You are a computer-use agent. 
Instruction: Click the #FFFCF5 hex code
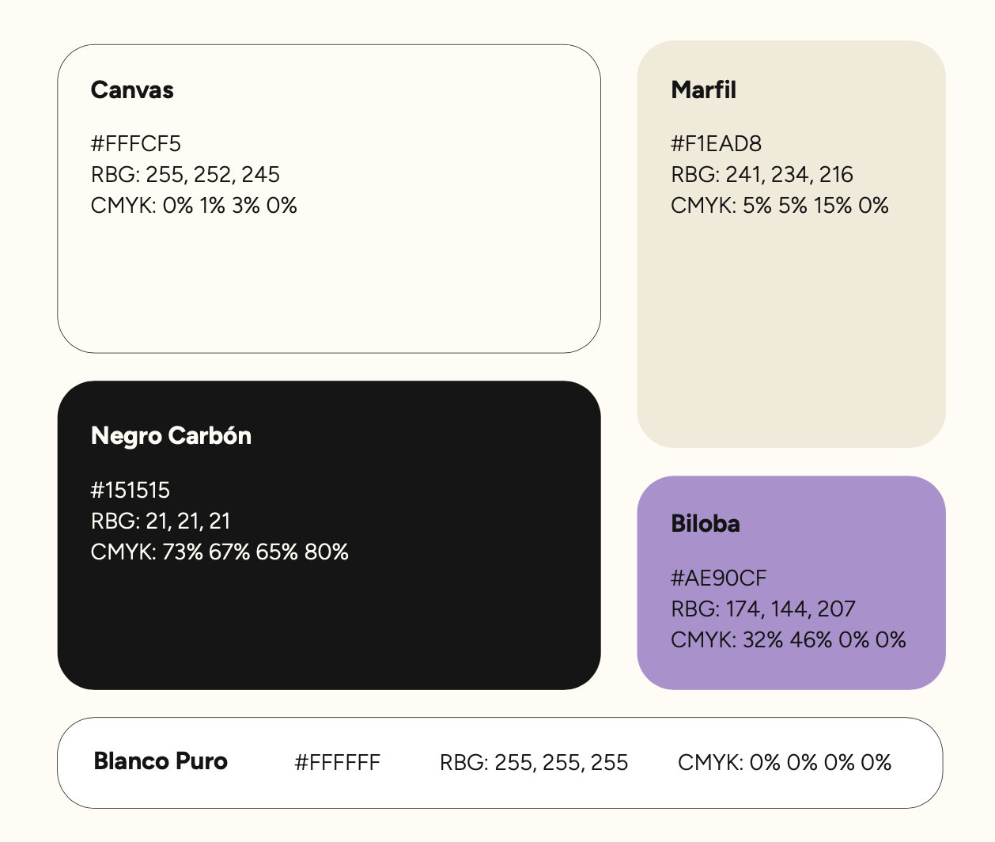(x=136, y=144)
